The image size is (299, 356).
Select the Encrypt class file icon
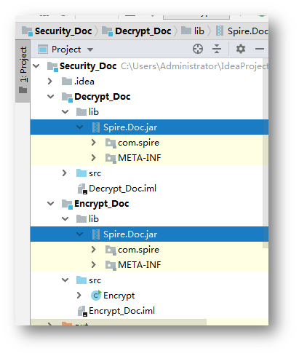click(96, 296)
